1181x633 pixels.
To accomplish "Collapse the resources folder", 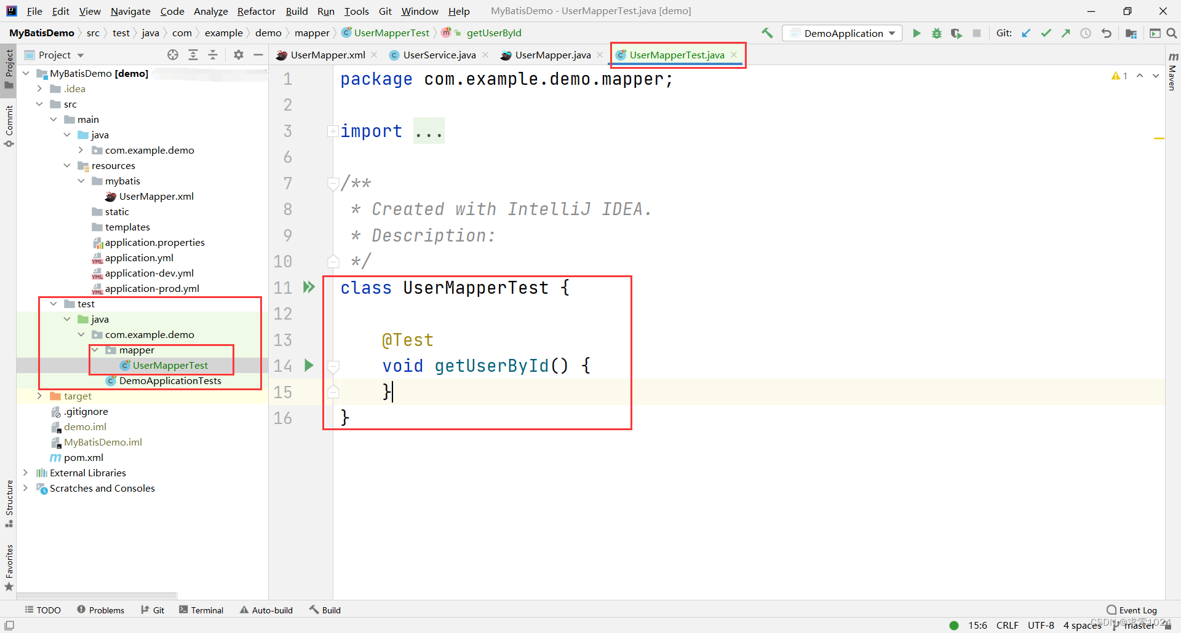I will [x=67, y=165].
